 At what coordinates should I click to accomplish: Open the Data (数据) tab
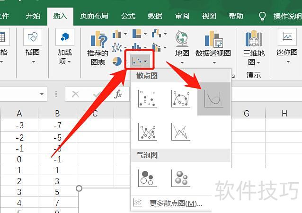tap(155, 16)
